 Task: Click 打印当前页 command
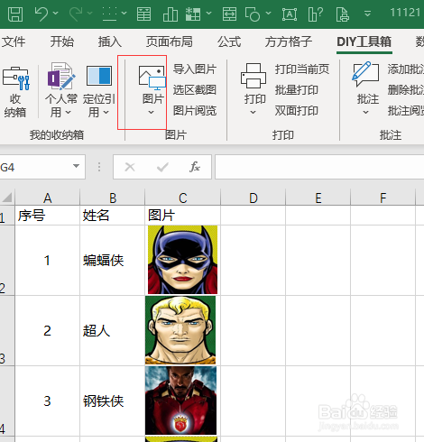click(x=302, y=69)
